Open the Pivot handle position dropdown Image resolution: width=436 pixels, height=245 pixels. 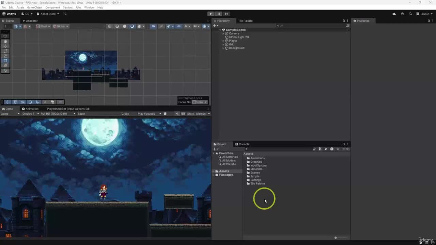tap(43, 26)
